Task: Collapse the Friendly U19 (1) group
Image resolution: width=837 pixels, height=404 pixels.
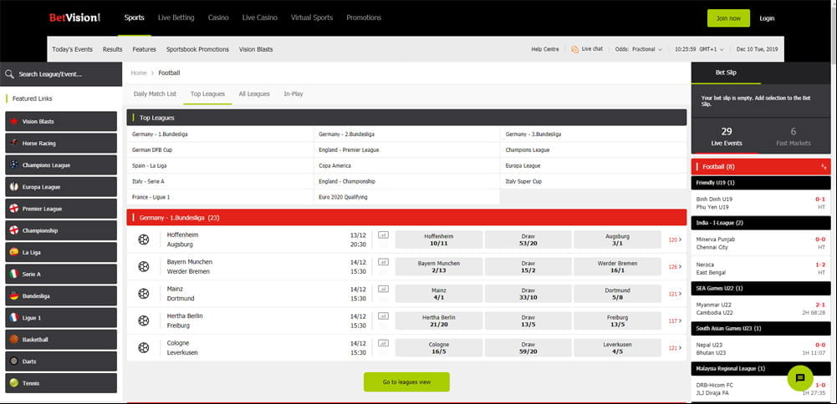Action: tap(761, 183)
